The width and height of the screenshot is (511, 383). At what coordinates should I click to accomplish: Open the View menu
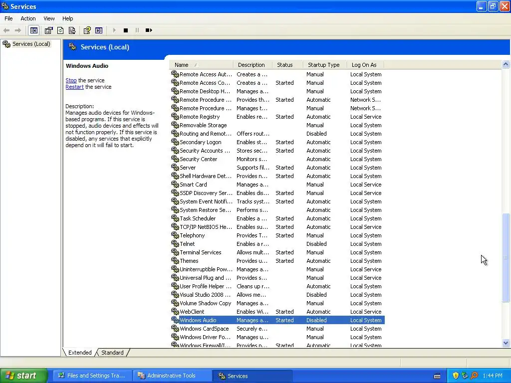(x=49, y=18)
